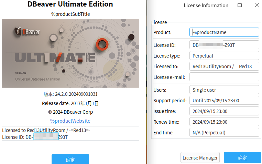Click the Ultimate Edition splash image

tap(70, 53)
